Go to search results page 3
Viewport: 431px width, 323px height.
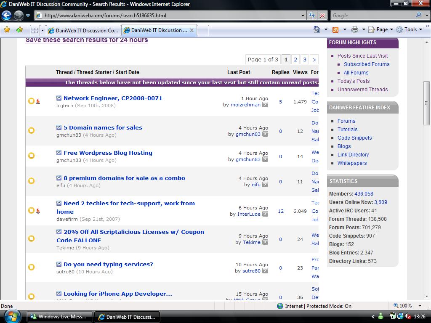pos(305,60)
